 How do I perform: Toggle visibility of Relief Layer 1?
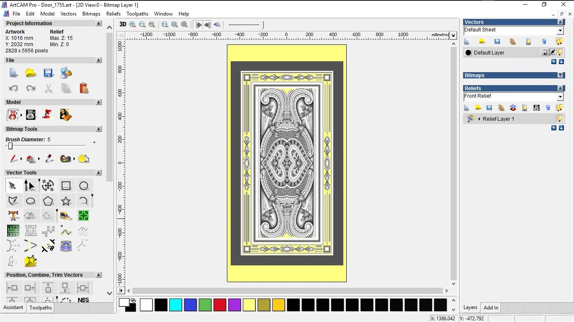point(559,119)
